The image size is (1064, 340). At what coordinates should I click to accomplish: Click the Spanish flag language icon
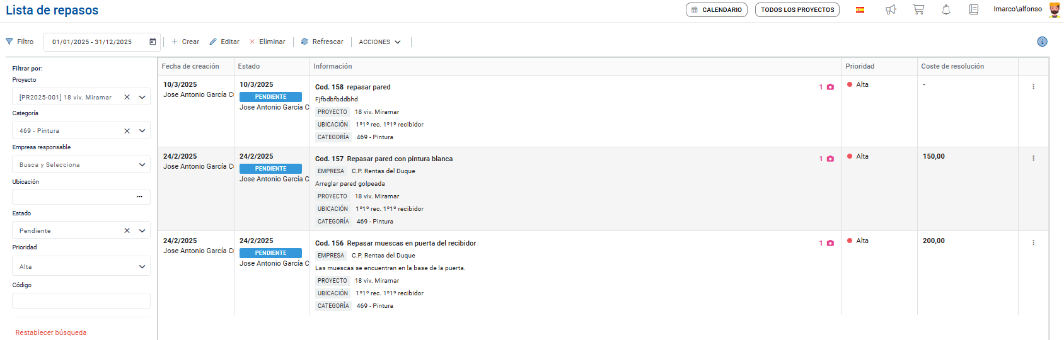point(860,9)
